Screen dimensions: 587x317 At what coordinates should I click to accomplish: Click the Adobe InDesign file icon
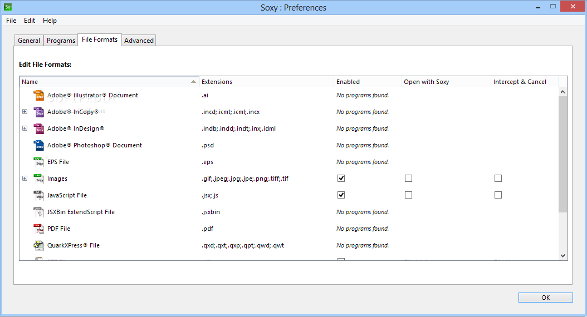39,128
